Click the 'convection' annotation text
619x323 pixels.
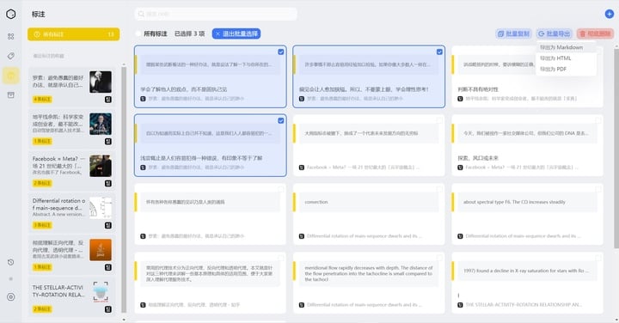pos(316,202)
